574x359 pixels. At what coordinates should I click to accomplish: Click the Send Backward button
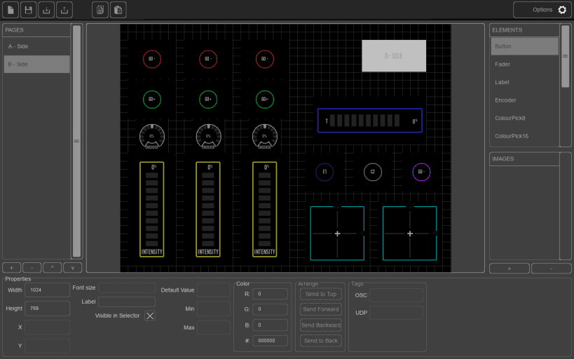(320, 325)
